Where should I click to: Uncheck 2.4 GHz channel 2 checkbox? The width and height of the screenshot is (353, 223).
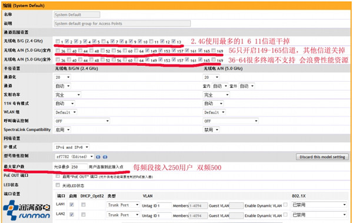67,41
